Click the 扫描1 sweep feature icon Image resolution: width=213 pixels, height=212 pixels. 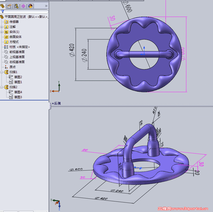[x=6, y=72]
